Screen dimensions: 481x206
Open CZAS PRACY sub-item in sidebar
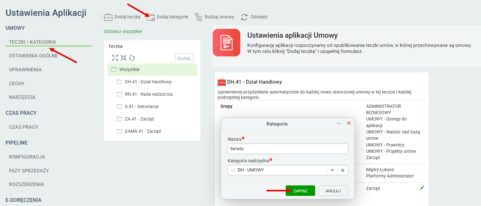coord(24,127)
